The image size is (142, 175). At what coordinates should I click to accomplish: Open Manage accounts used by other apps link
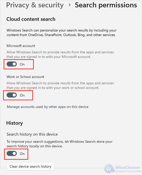pos(48,107)
